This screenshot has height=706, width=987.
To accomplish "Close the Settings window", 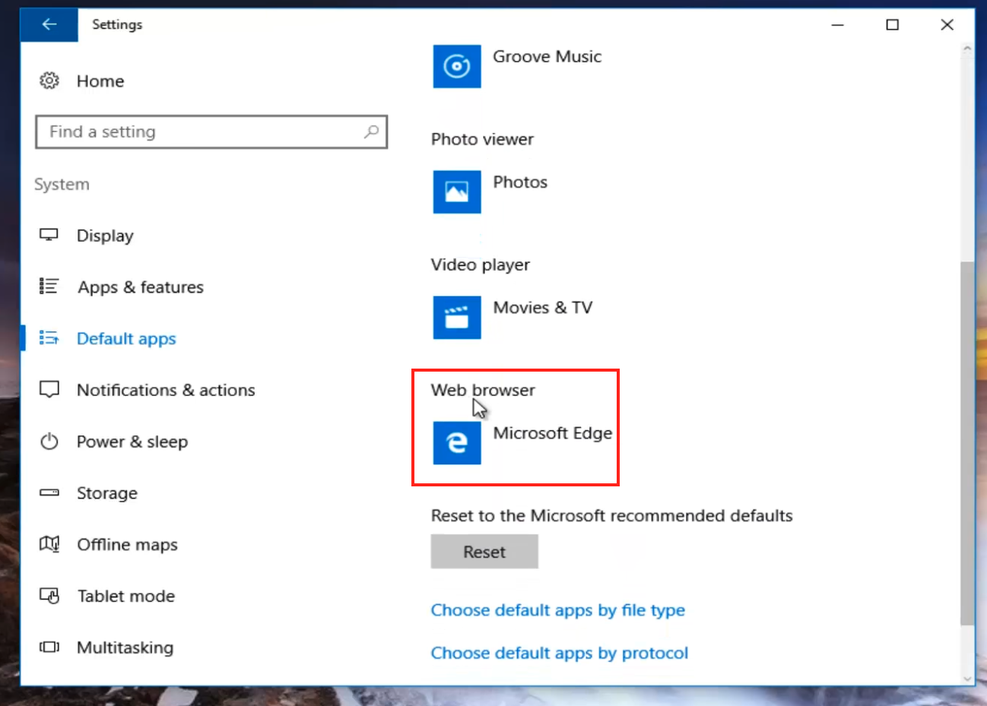I will 947,25.
